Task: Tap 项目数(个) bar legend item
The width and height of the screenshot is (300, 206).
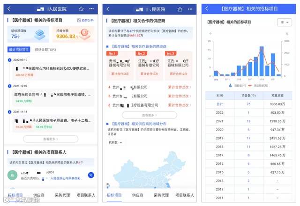Action: pyautogui.click(x=238, y=85)
